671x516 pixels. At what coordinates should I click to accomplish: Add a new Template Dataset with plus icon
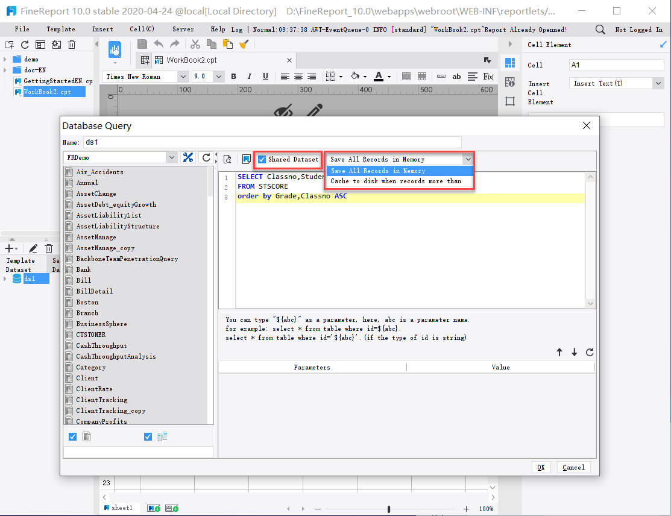click(x=8, y=248)
